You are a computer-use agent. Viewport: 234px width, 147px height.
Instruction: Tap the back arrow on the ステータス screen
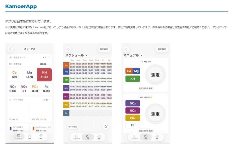10,49
